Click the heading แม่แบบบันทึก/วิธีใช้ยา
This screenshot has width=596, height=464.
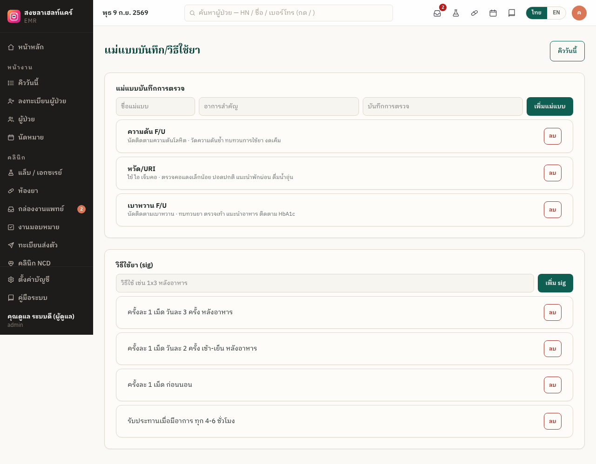(x=152, y=50)
